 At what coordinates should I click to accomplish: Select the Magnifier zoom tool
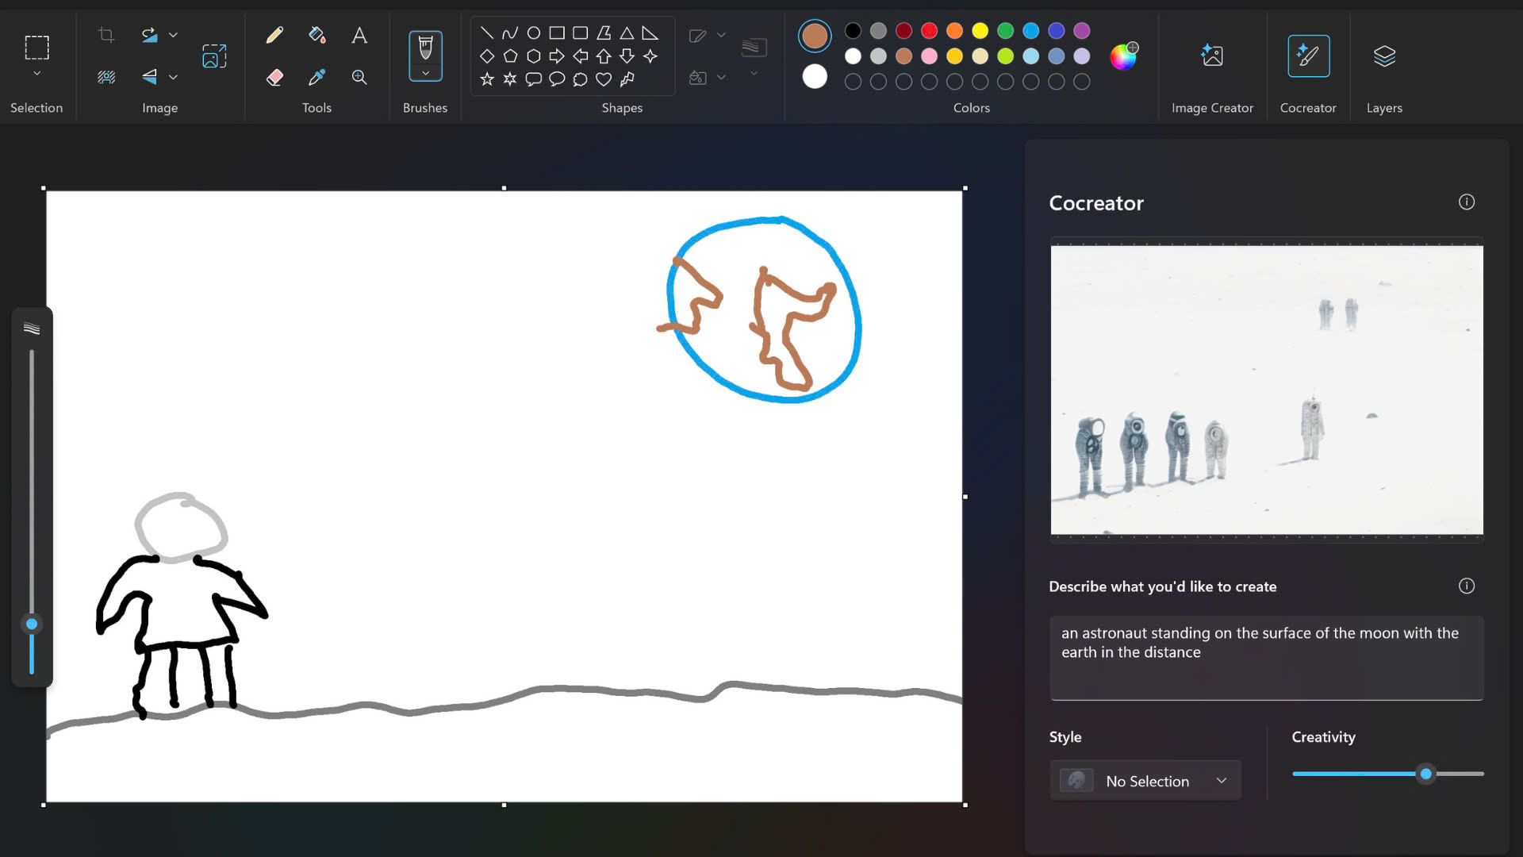359,77
